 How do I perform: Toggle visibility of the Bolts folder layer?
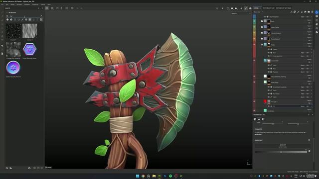[x=254, y=21]
